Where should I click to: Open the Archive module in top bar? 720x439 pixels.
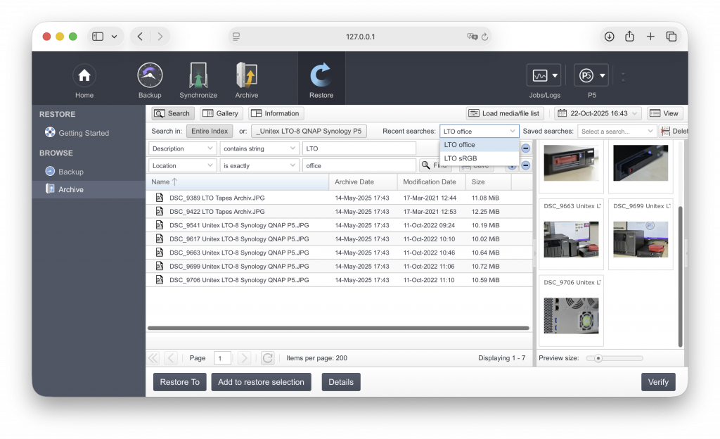[x=246, y=77]
